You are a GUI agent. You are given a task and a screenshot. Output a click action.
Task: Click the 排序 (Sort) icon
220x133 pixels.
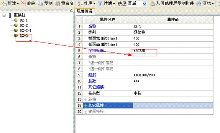pos(80,3)
